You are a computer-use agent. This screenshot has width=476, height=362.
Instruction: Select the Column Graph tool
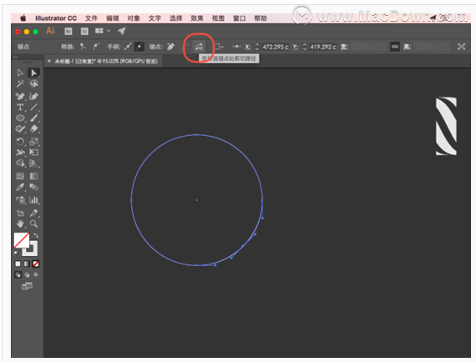pyautogui.click(x=33, y=200)
